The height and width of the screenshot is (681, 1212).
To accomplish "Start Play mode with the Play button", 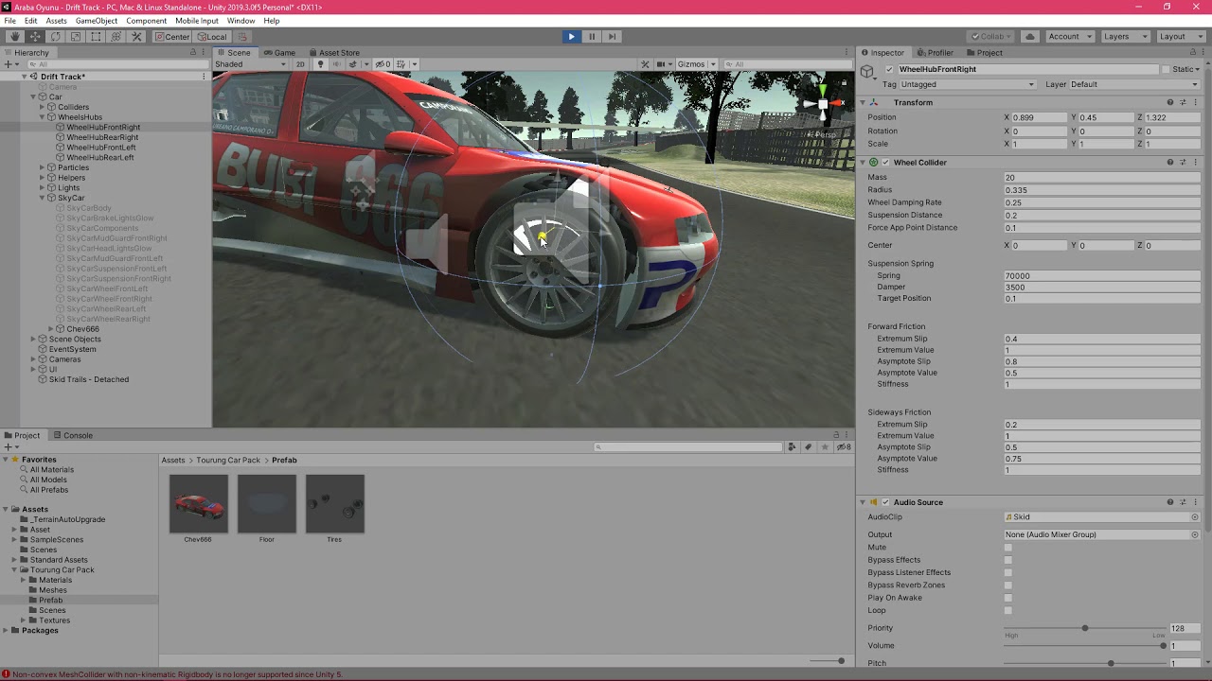I will coord(571,37).
